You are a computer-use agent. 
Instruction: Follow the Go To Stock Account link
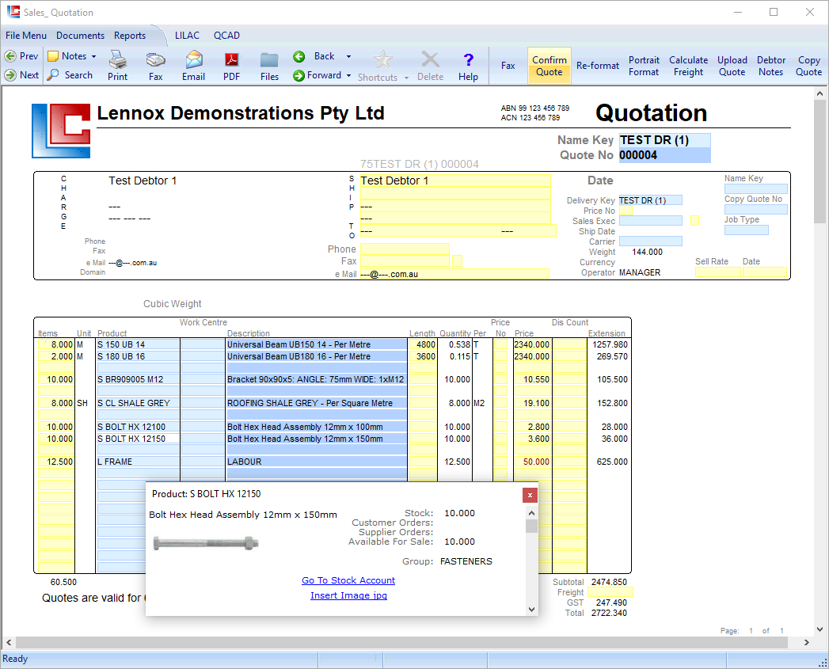pyautogui.click(x=348, y=580)
